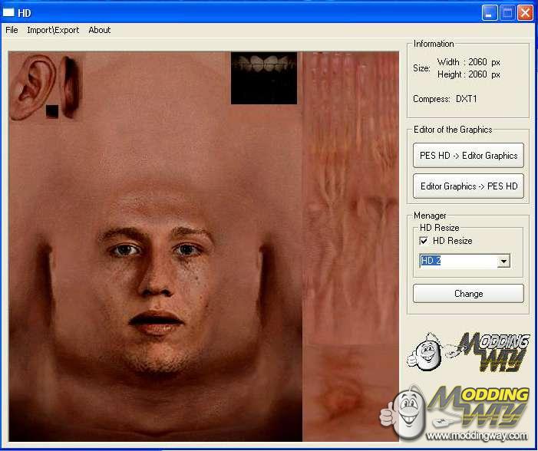Click the HD window title bar icon
The image size is (538, 451).
9,12
